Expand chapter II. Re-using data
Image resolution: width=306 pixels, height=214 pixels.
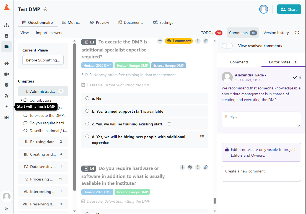[x=43, y=142]
